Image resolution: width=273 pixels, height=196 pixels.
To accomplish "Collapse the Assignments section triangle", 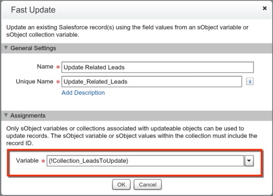I will tap(6, 116).
